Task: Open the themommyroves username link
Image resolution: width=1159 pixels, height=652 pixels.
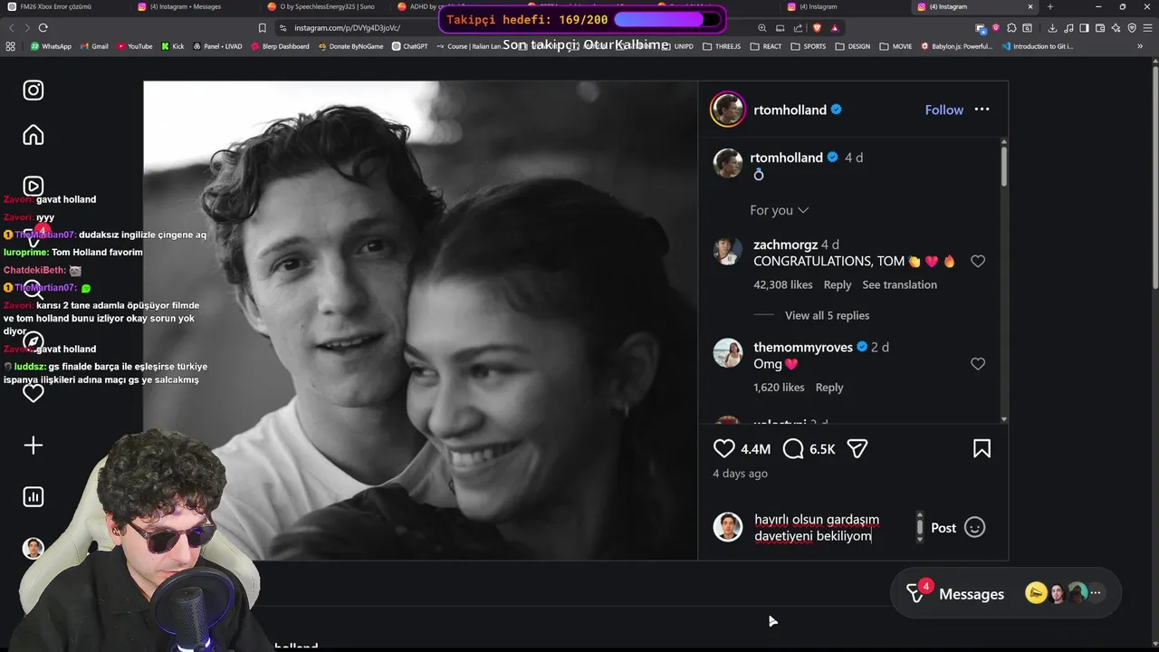Action: (x=803, y=347)
